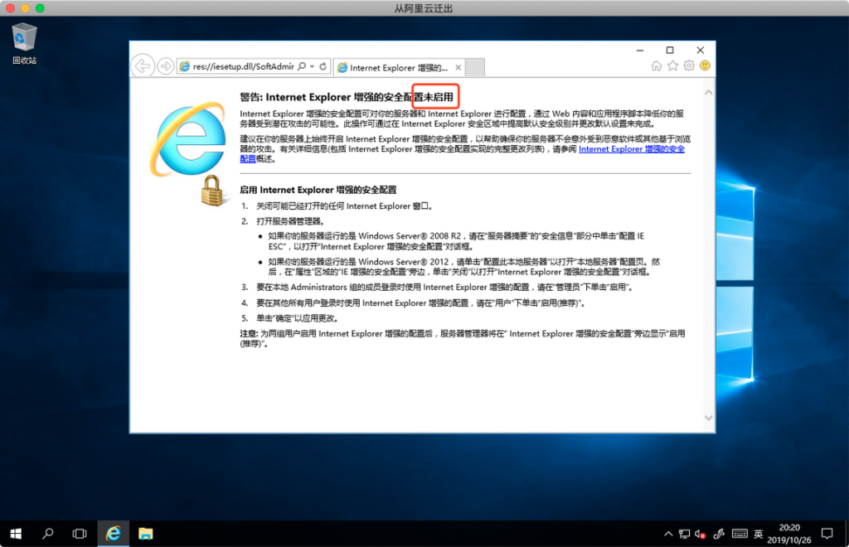Click the IE forward navigation arrow

[x=165, y=66]
